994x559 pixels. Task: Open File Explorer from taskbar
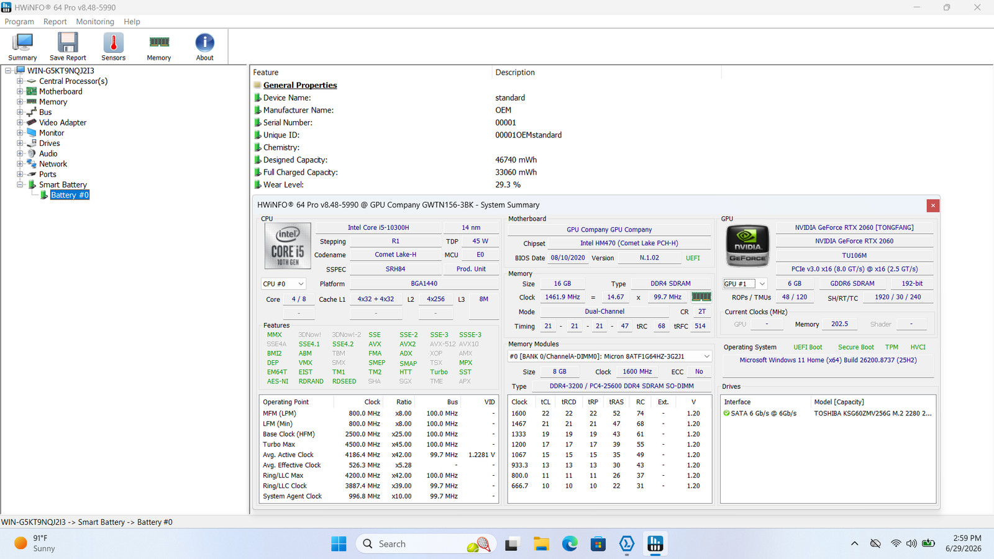tap(541, 544)
